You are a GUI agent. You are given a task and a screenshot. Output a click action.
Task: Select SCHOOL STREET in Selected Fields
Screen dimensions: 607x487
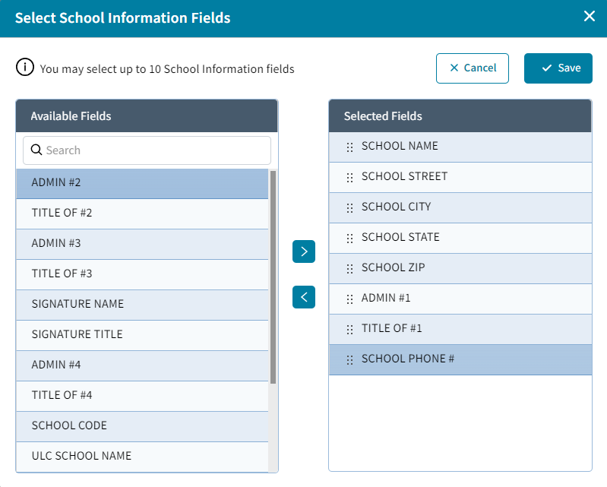460,177
